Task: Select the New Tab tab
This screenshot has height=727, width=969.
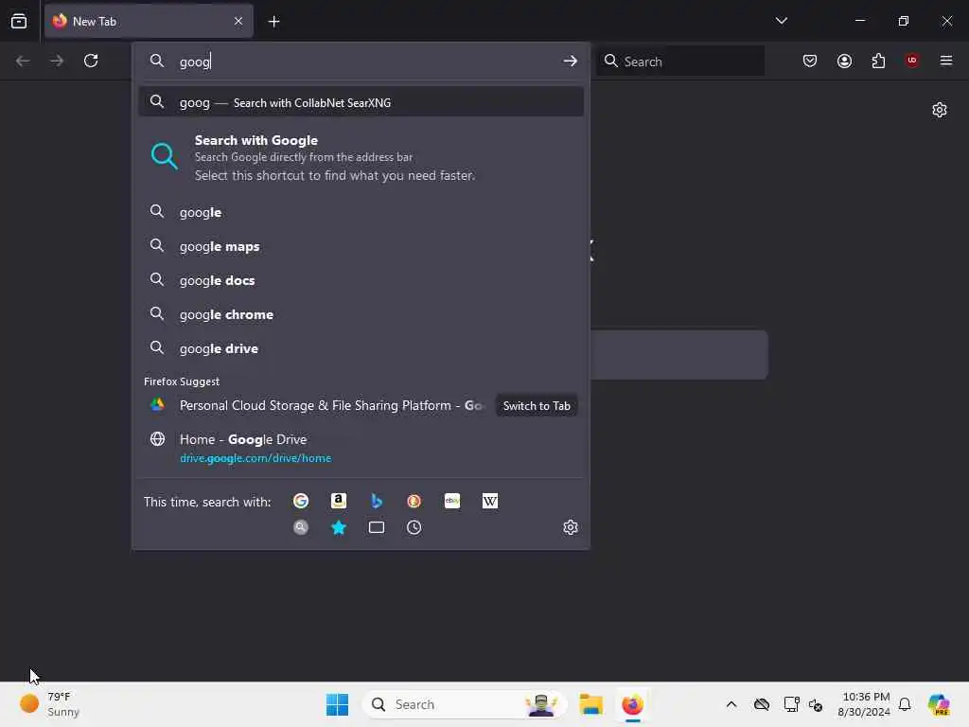Action: (149, 21)
